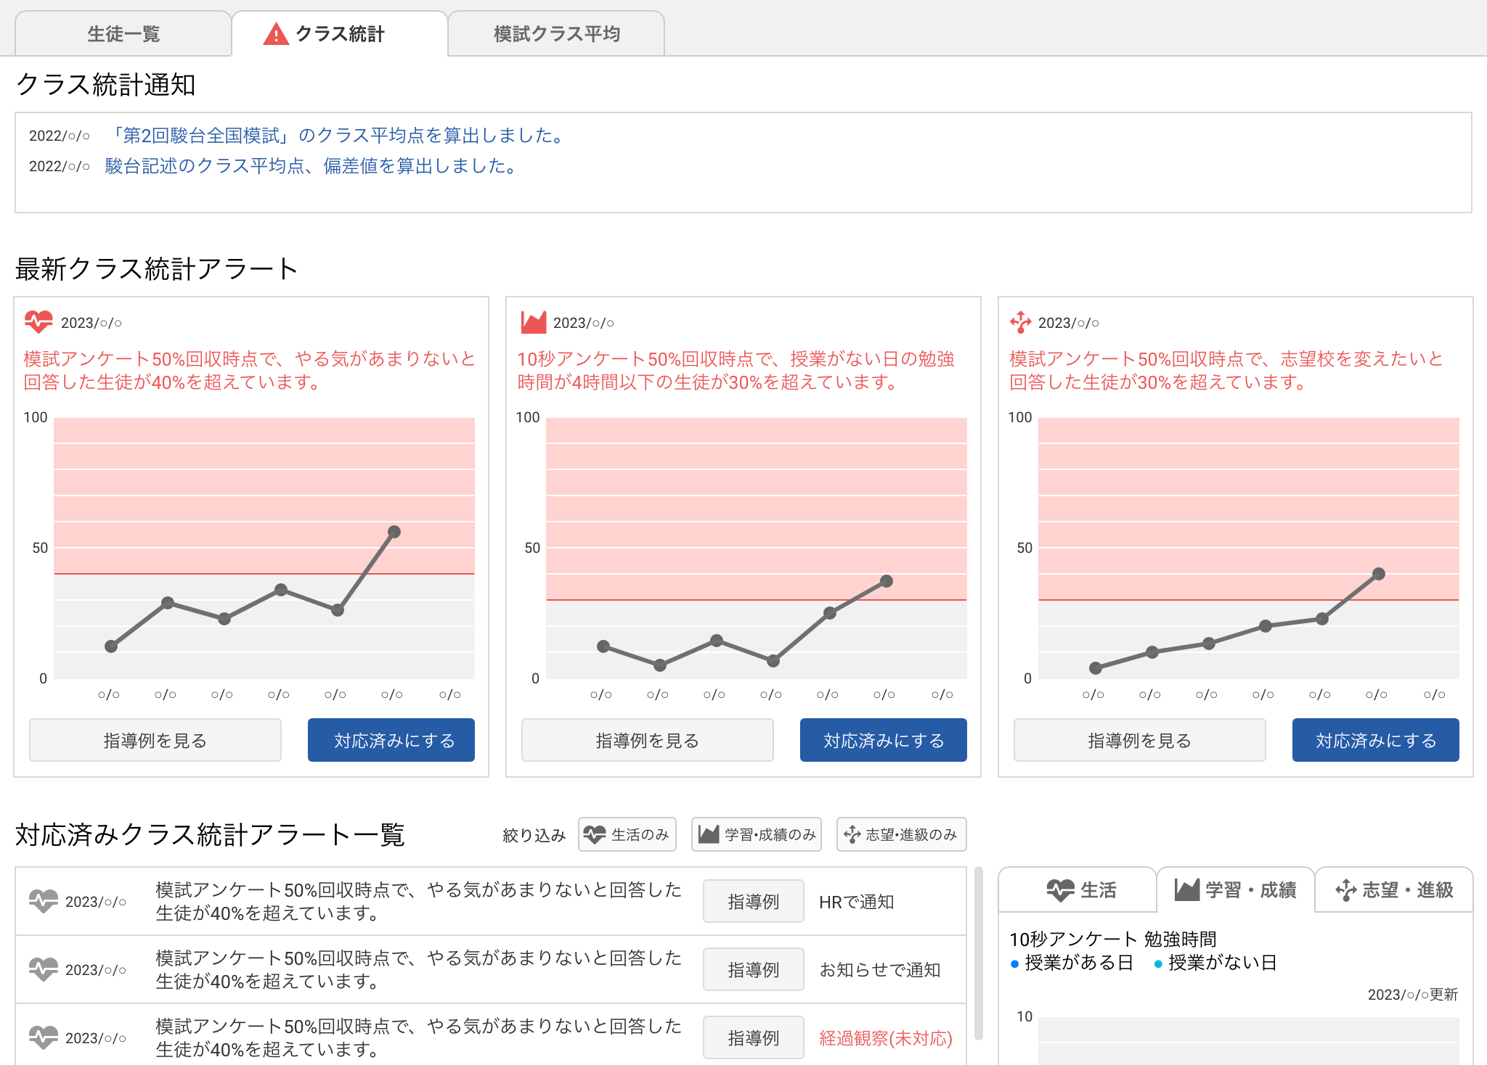Click 対応済みにする on first alert card
This screenshot has width=1487, height=1065.
point(391,740)
